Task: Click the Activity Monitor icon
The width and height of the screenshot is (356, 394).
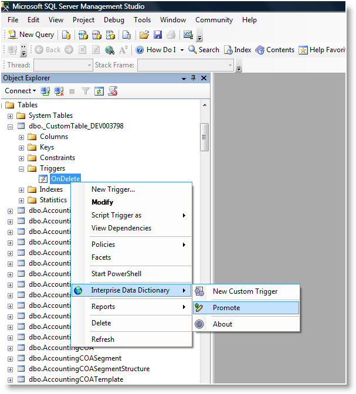Action: (x=188, y=35)
